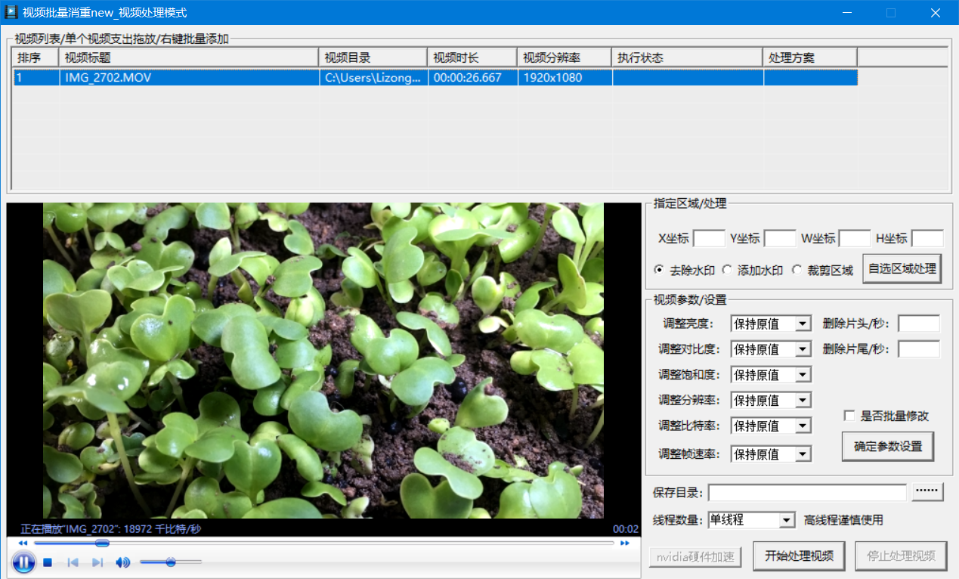The width and height of the screenshot is (959, 579).
Task: Click the 删除片头/秒 input field
Action: 919,324
